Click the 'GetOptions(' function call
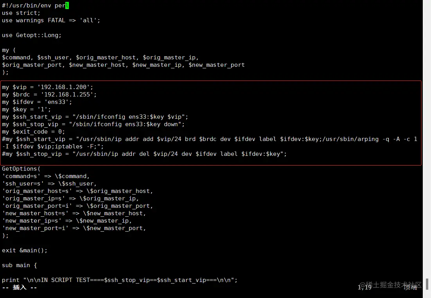The width and height of the screenshot is (431, 298). click(x=21, y=169)
